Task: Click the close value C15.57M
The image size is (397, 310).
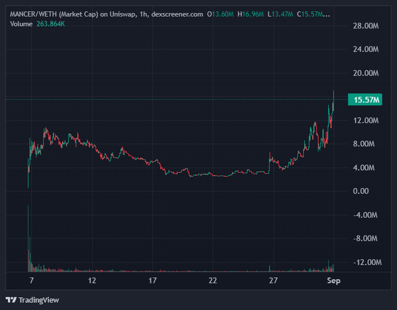Action: coord(314,14)
